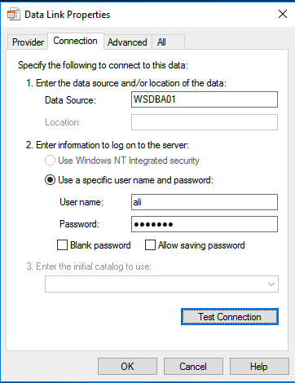Switch to the Provider tab

[x=28, y=42]
